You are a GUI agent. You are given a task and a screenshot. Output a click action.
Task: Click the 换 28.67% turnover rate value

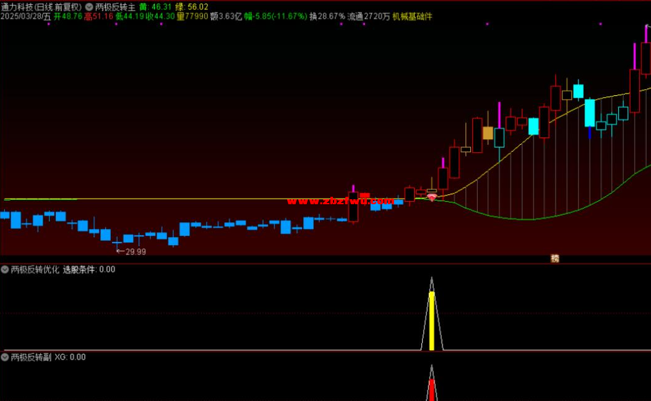tap(327, 17)
